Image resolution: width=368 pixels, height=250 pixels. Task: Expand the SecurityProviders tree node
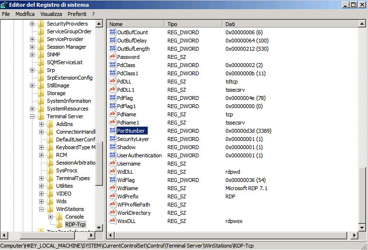pos(32,24)
